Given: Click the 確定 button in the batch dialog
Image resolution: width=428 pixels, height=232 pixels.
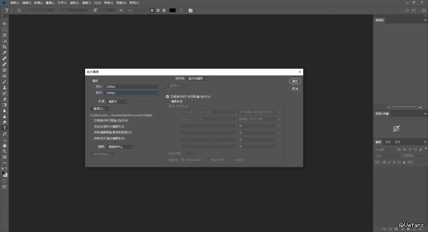Looking at the screenshot, I should click(x=295, y=81).
